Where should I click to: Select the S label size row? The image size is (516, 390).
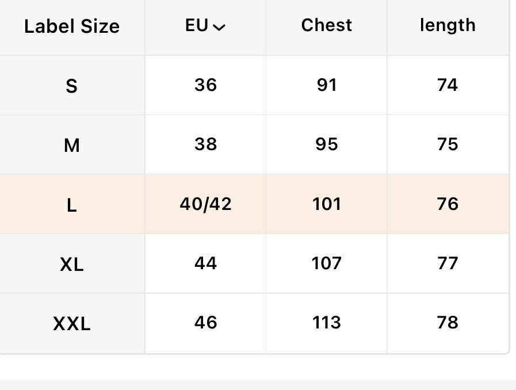point(71,86)
